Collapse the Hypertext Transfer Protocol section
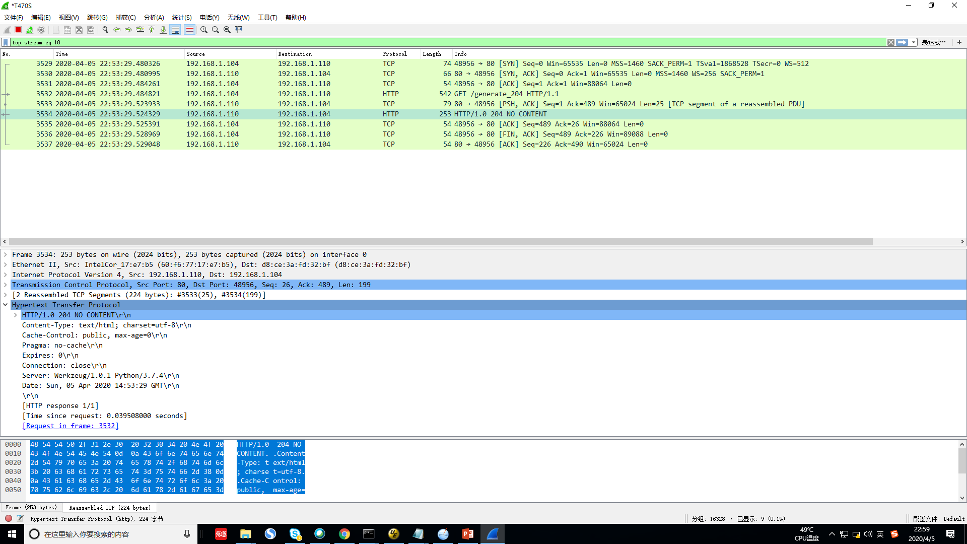This screenshot has width=967, height=544. (x=5, y=305)
